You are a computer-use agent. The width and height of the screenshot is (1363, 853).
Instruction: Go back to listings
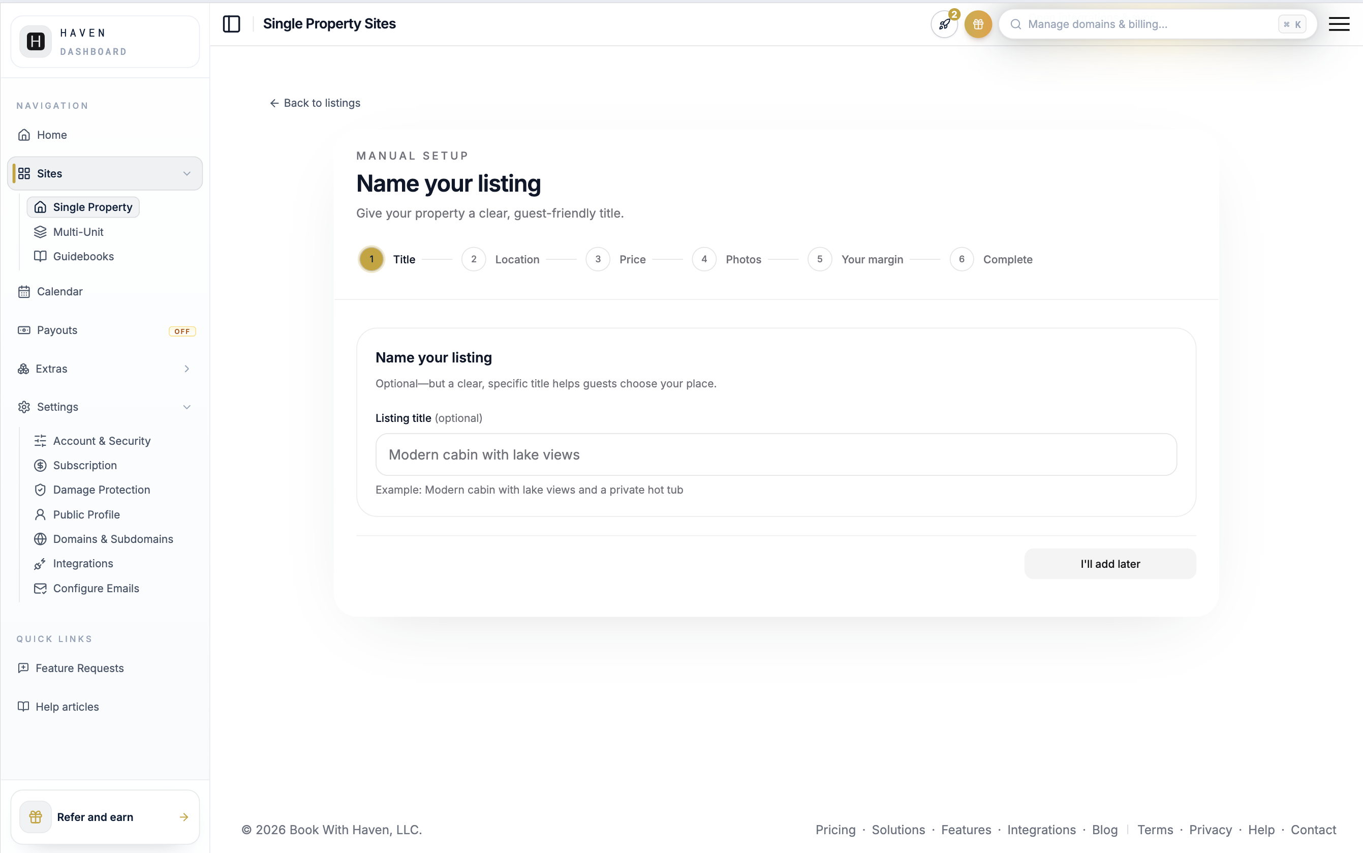(x=315, y=103)
